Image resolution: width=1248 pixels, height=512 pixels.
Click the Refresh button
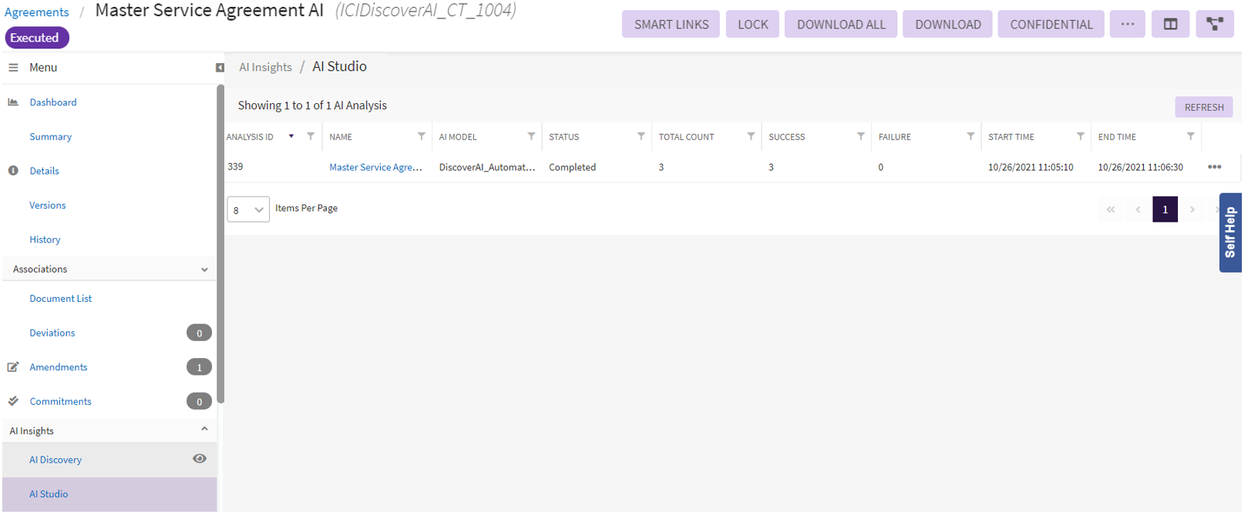click(1203, 107)
